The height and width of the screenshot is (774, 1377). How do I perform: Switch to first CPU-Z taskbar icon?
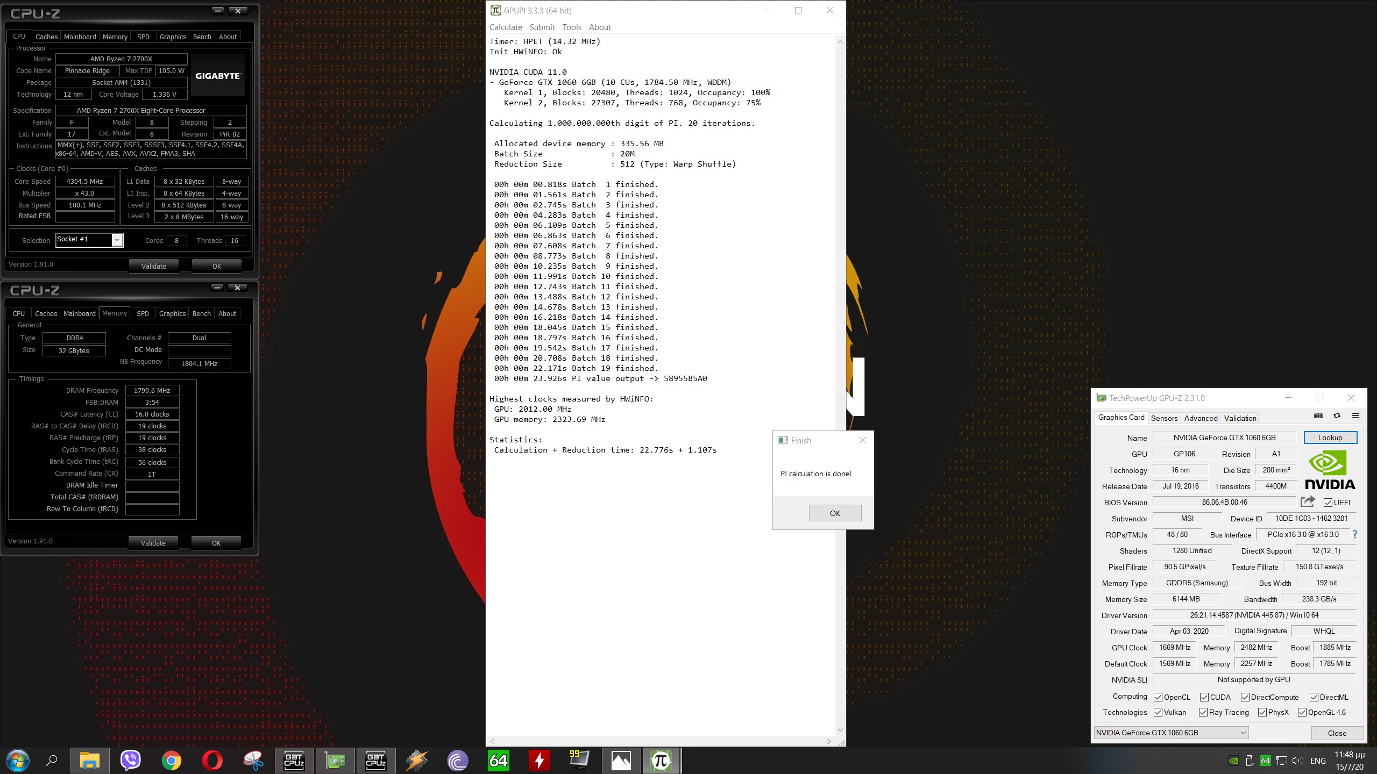[294, 761]
